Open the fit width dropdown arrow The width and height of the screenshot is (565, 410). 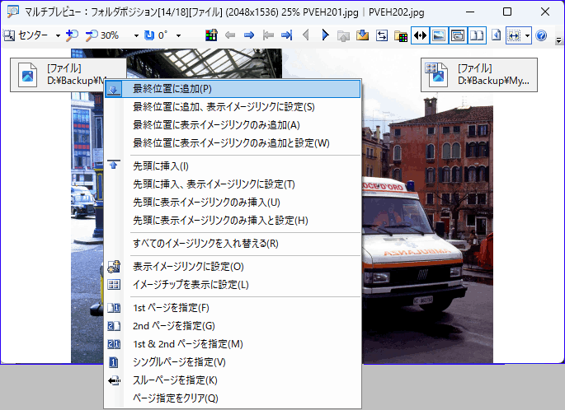click(527, 35)
